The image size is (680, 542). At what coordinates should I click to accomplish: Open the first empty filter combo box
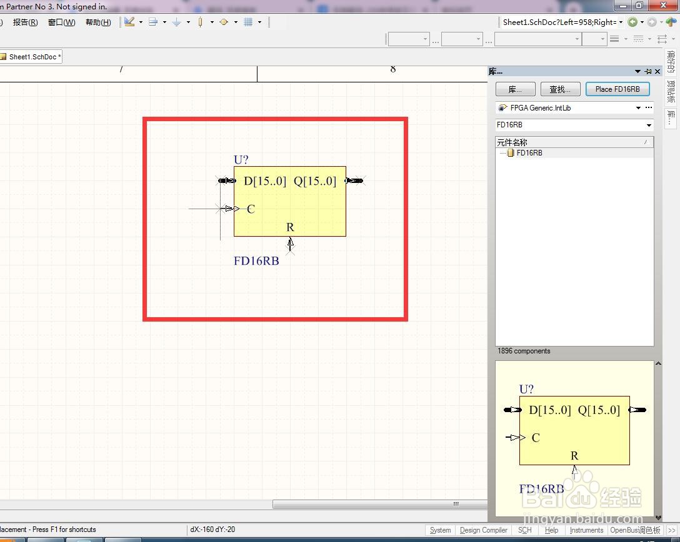[409, 39]
